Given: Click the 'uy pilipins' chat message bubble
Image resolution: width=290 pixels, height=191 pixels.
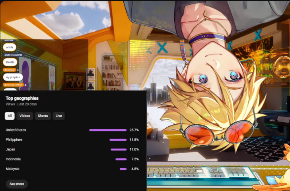Looking at the screenshot, I should coord(13,77).
